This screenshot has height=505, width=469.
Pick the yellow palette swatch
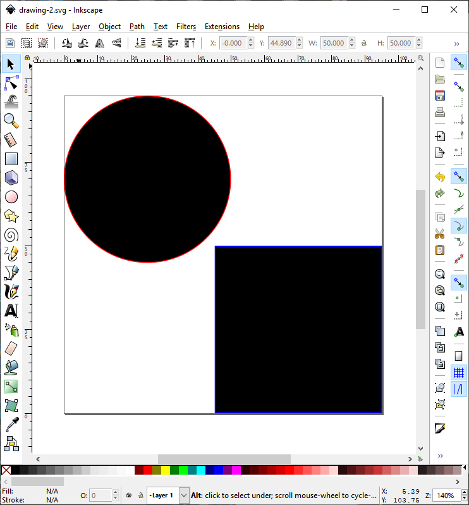pos(166,470)
